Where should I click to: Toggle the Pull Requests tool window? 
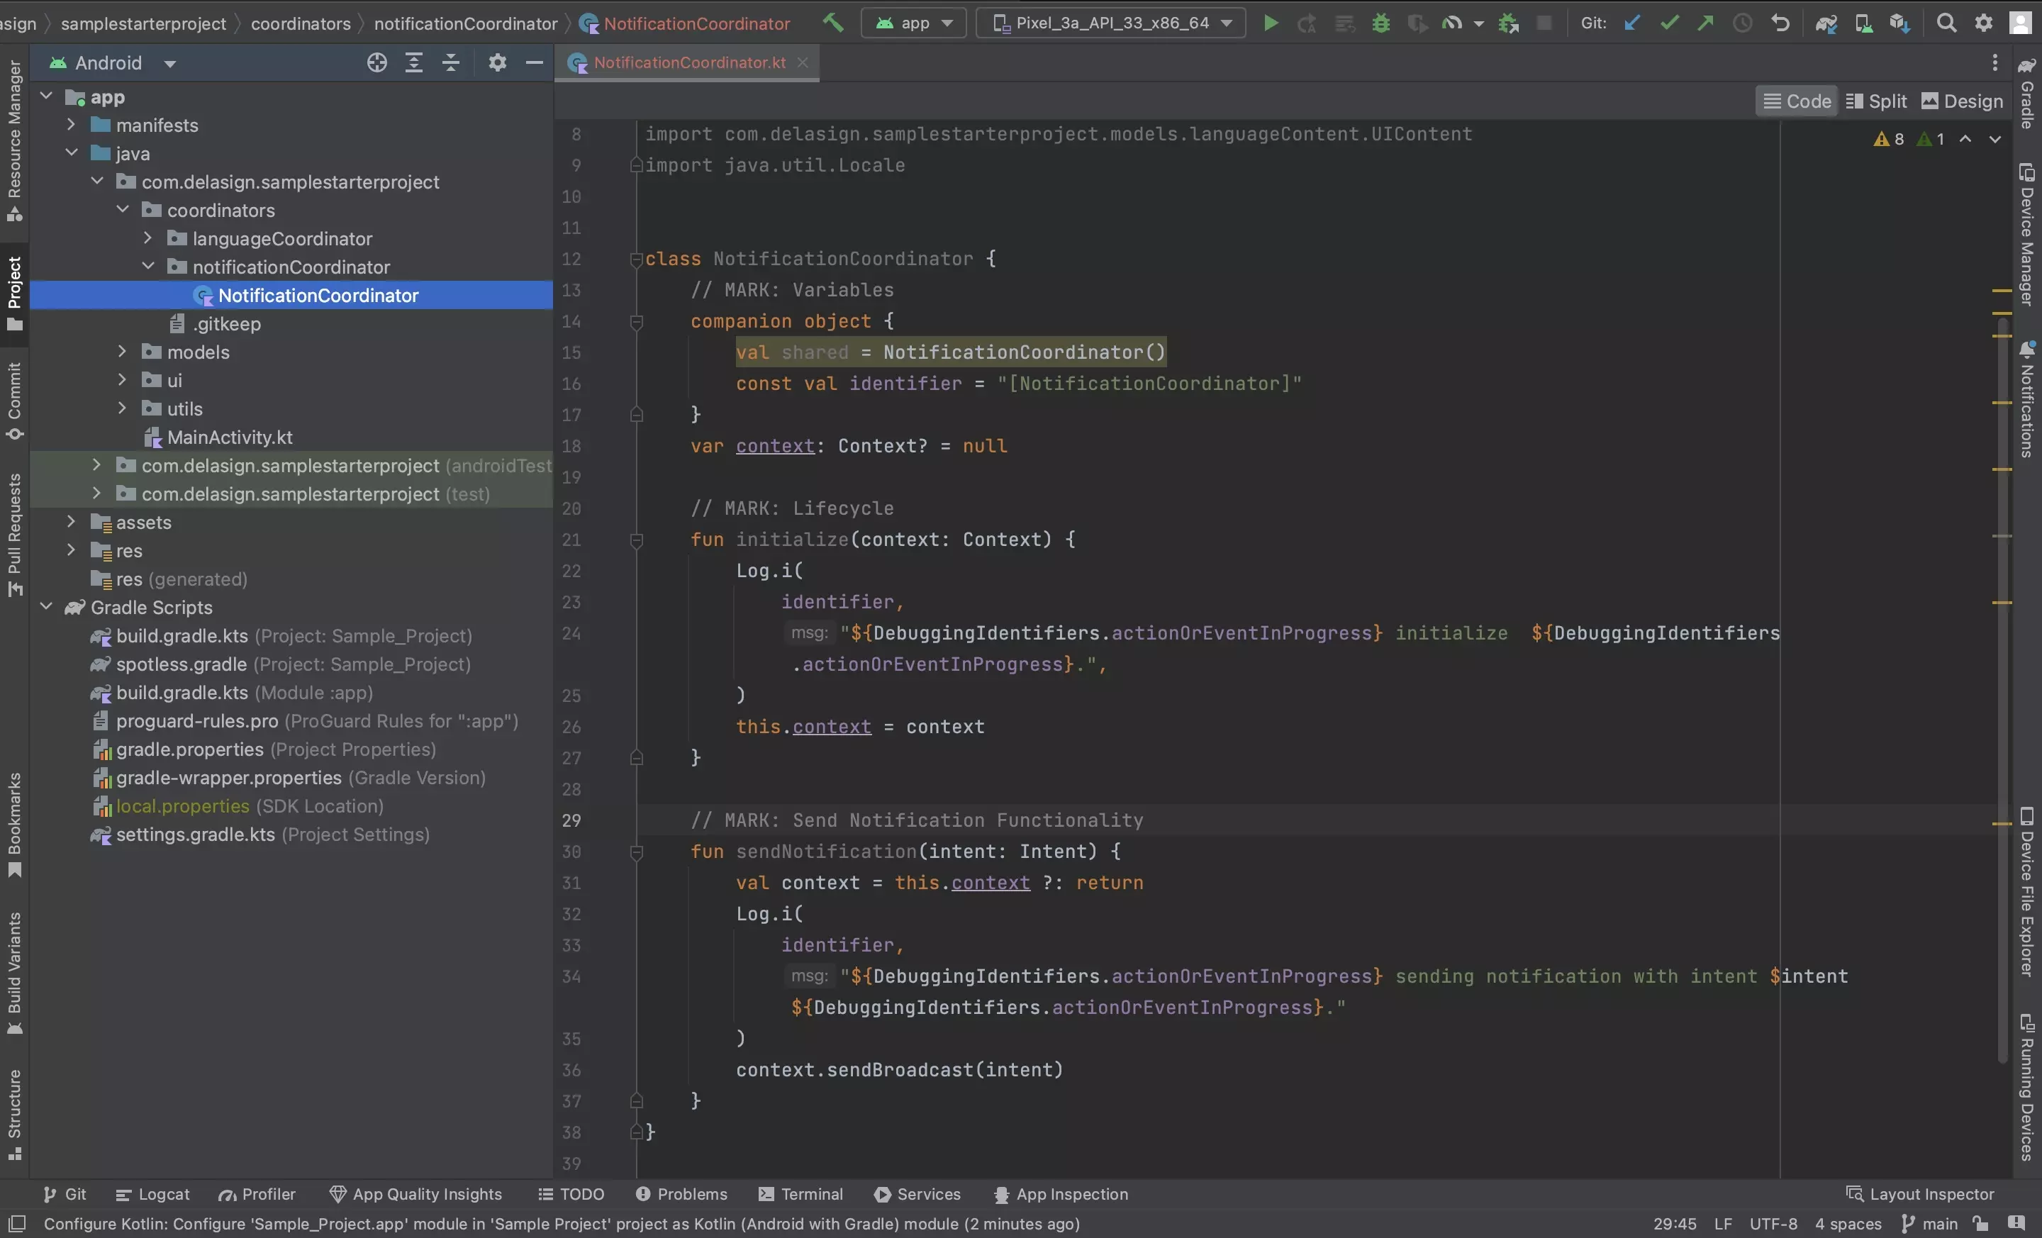tap(14, 535)
